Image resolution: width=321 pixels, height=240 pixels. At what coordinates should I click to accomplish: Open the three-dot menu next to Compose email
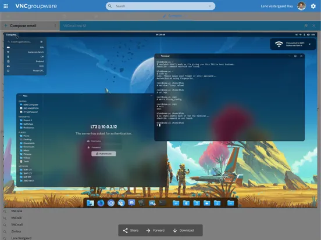tap(55, 26)
